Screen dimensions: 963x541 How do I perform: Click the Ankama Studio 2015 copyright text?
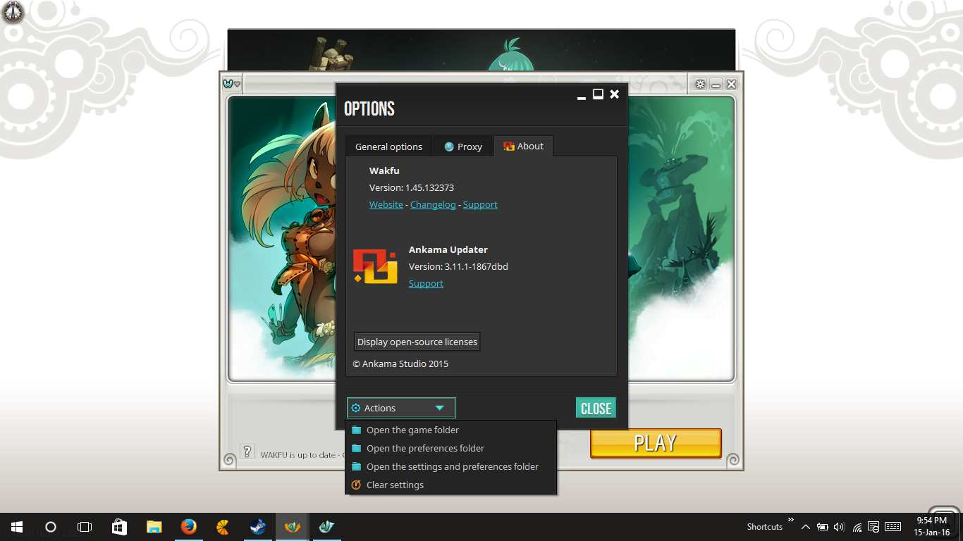click(400, 363)
